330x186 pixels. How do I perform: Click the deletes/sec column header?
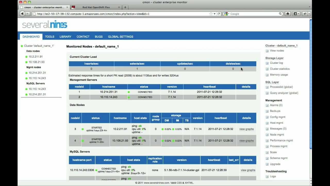coord(233,64)
